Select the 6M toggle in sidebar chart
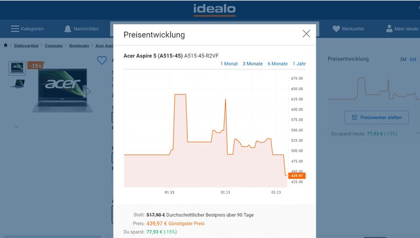Viewport: 420px width, 238px height. pyautogui.click(x=413, y=59)
